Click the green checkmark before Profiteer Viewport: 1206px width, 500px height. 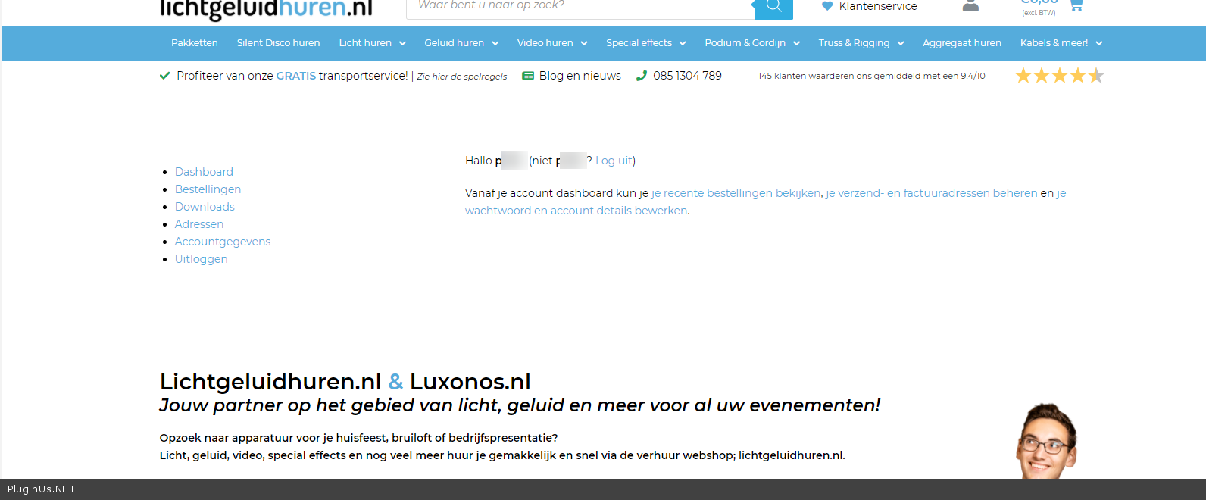coord(164,76)
